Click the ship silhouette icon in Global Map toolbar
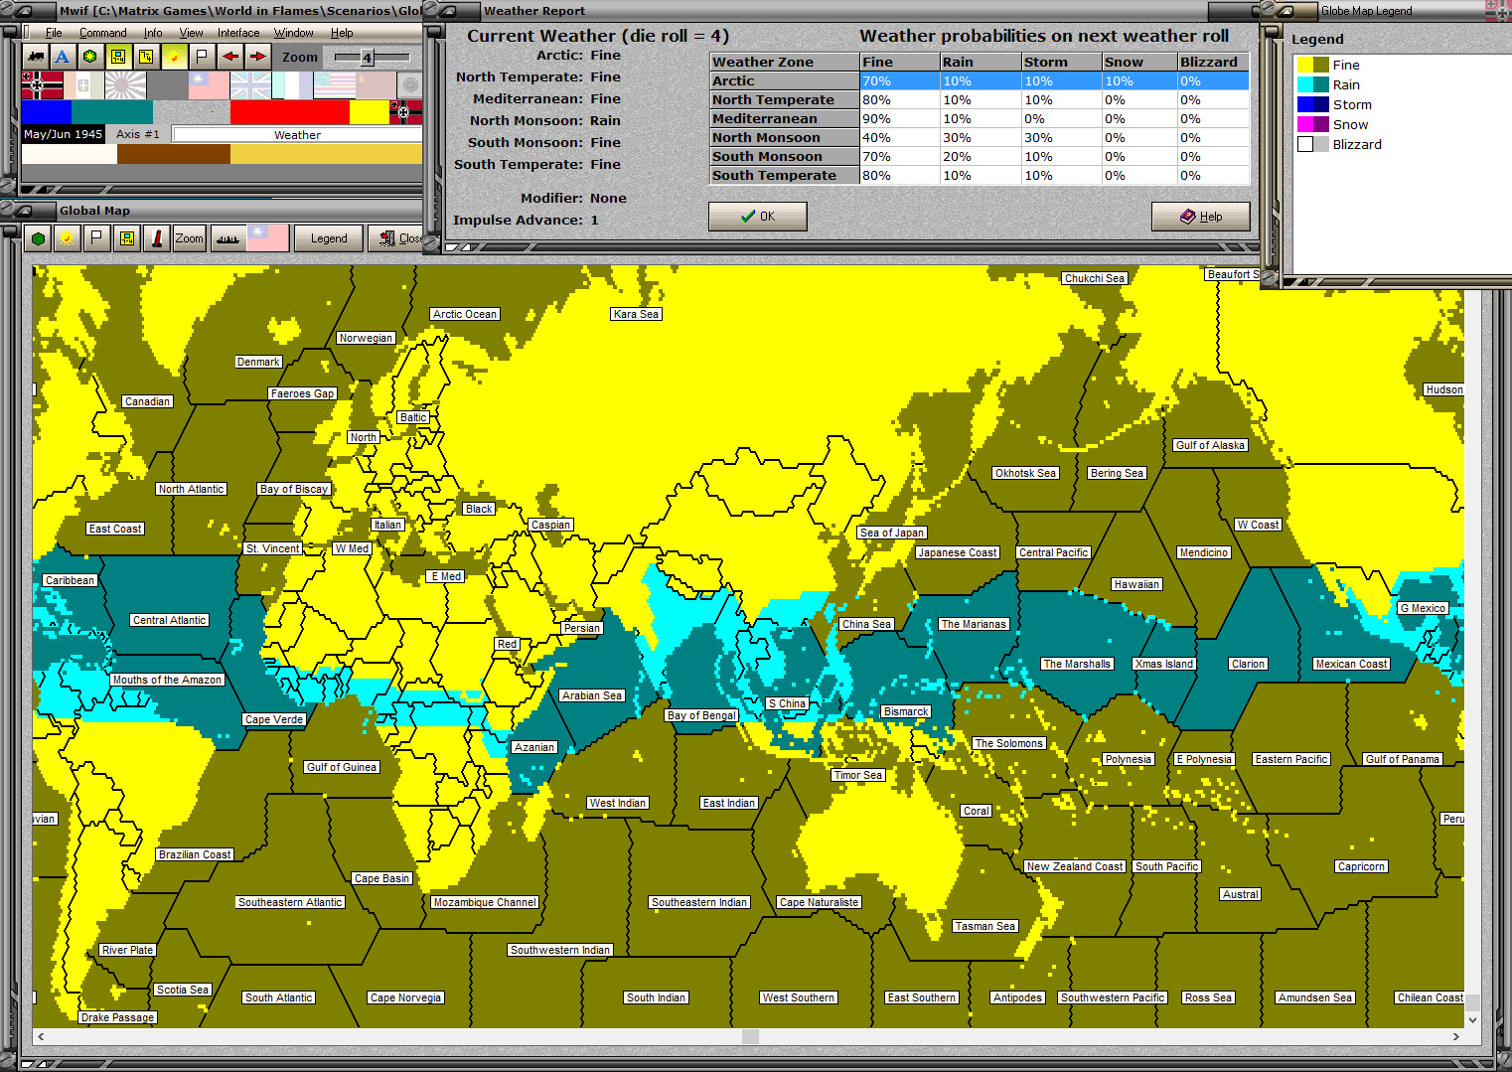The width and height of the screenshot is (1512, 1072). 227,238
